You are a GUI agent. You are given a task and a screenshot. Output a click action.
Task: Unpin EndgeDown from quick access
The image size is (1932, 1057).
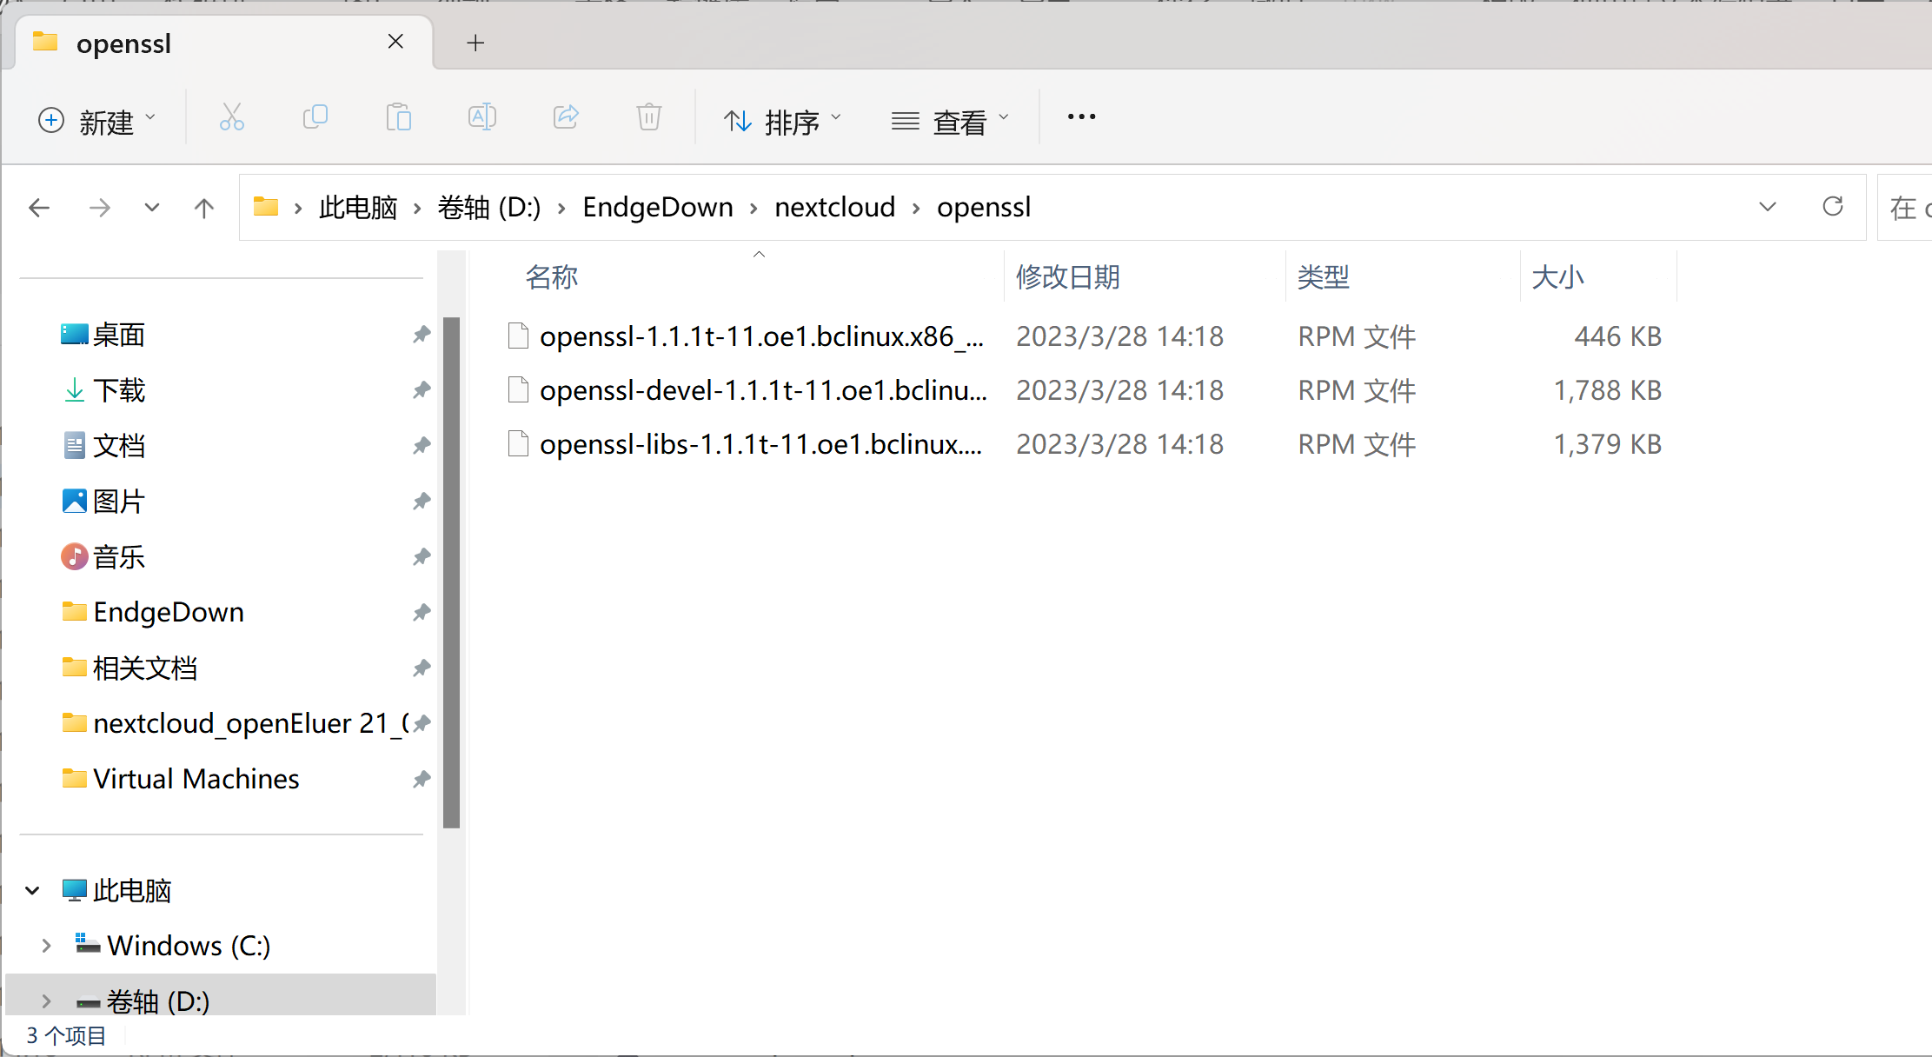point(422,612)
